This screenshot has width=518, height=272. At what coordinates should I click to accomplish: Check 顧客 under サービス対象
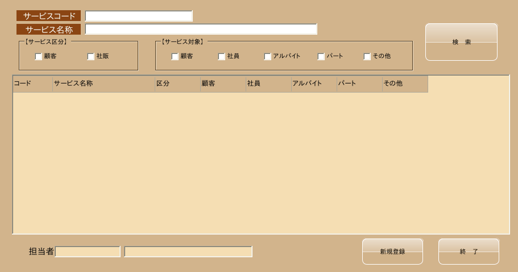(175, 56)
